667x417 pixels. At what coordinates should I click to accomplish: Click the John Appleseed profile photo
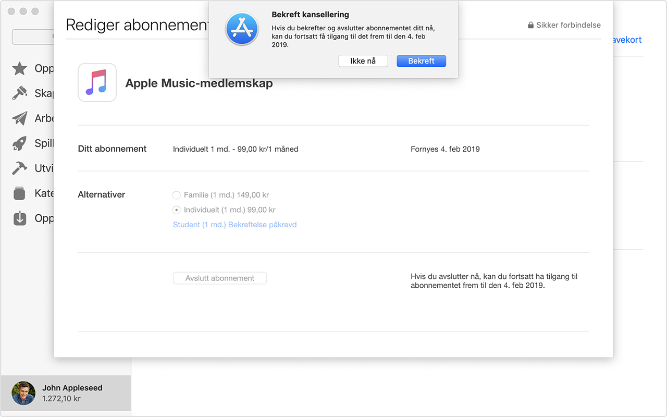23,393
